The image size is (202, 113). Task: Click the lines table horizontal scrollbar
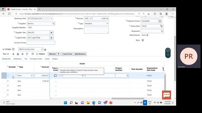coord(128,99)
